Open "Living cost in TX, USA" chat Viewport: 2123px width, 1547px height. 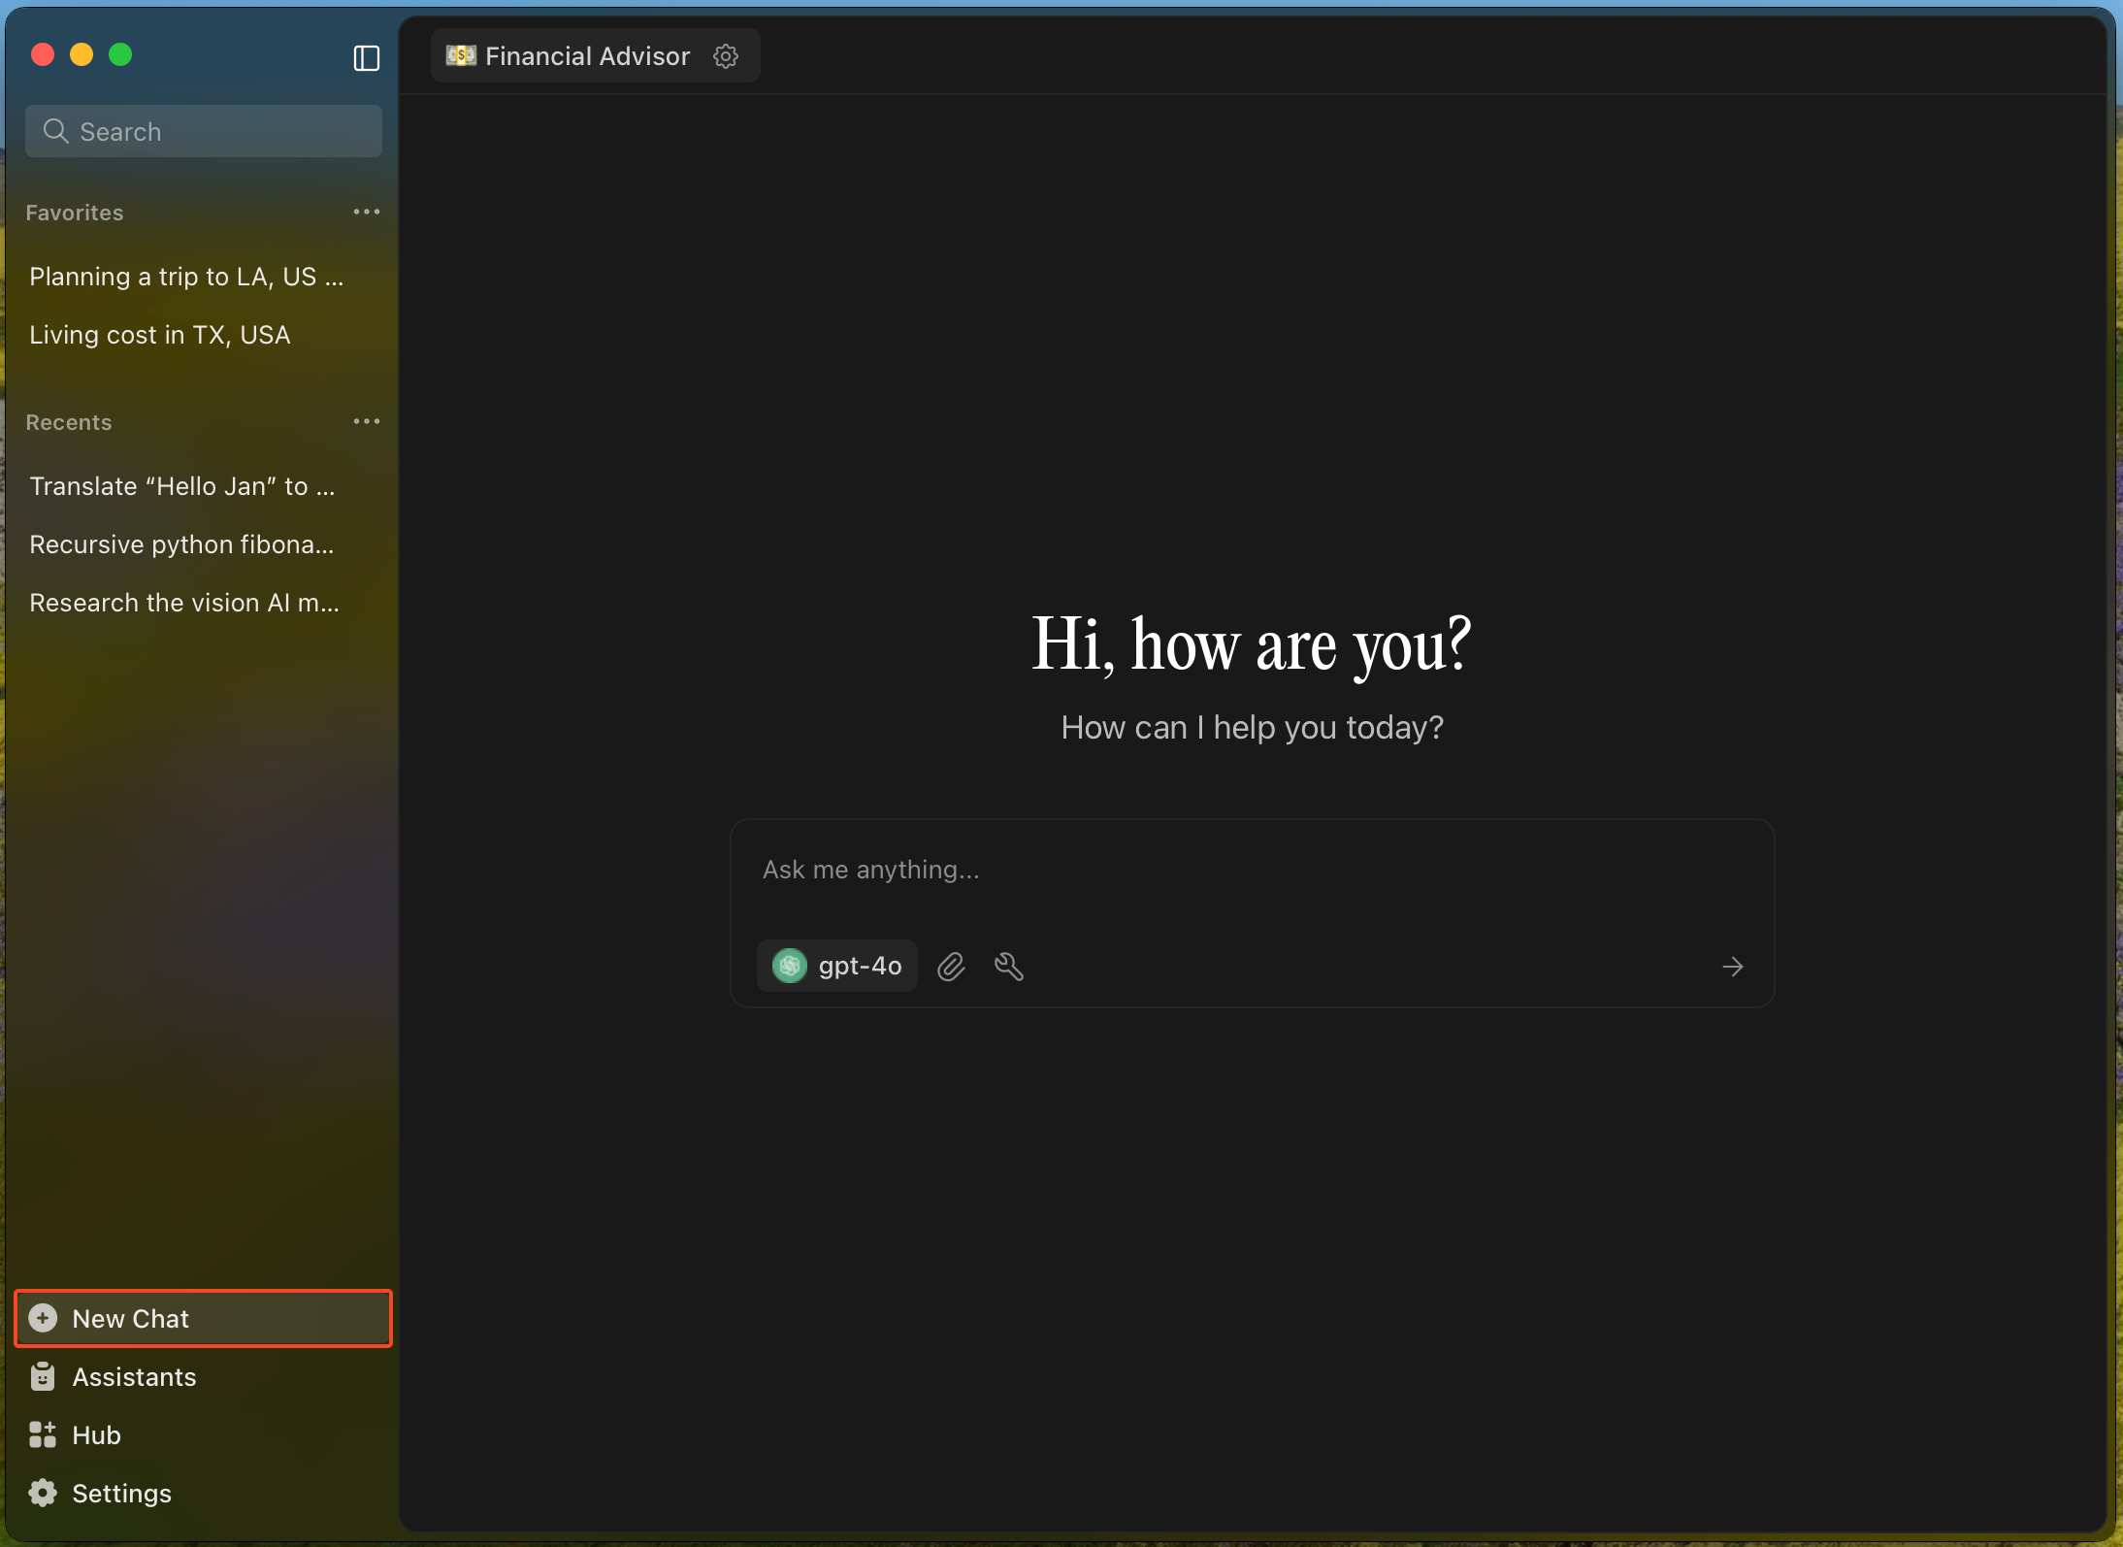pyautogui.click(x=160, y=335)
